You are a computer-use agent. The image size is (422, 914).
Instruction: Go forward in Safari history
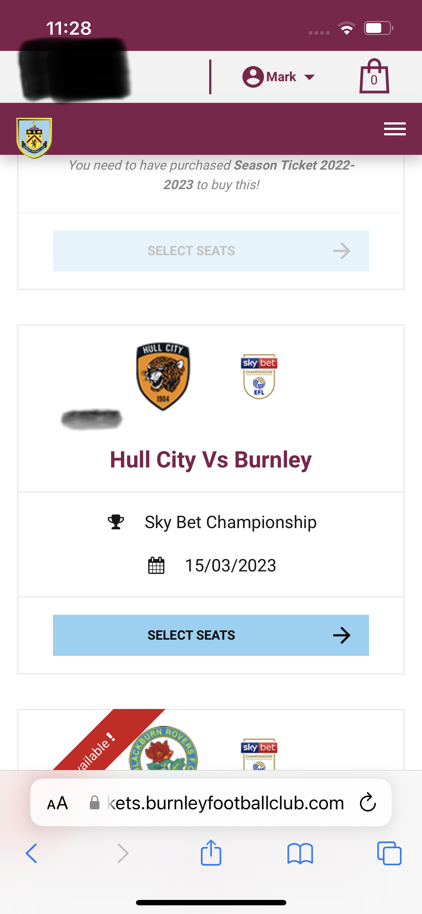coord(123,853)
